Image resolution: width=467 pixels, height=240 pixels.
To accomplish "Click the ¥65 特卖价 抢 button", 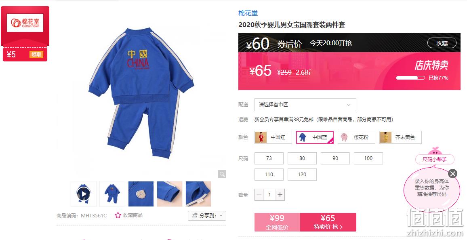I will pyautogui.click(x=328, y=222).
